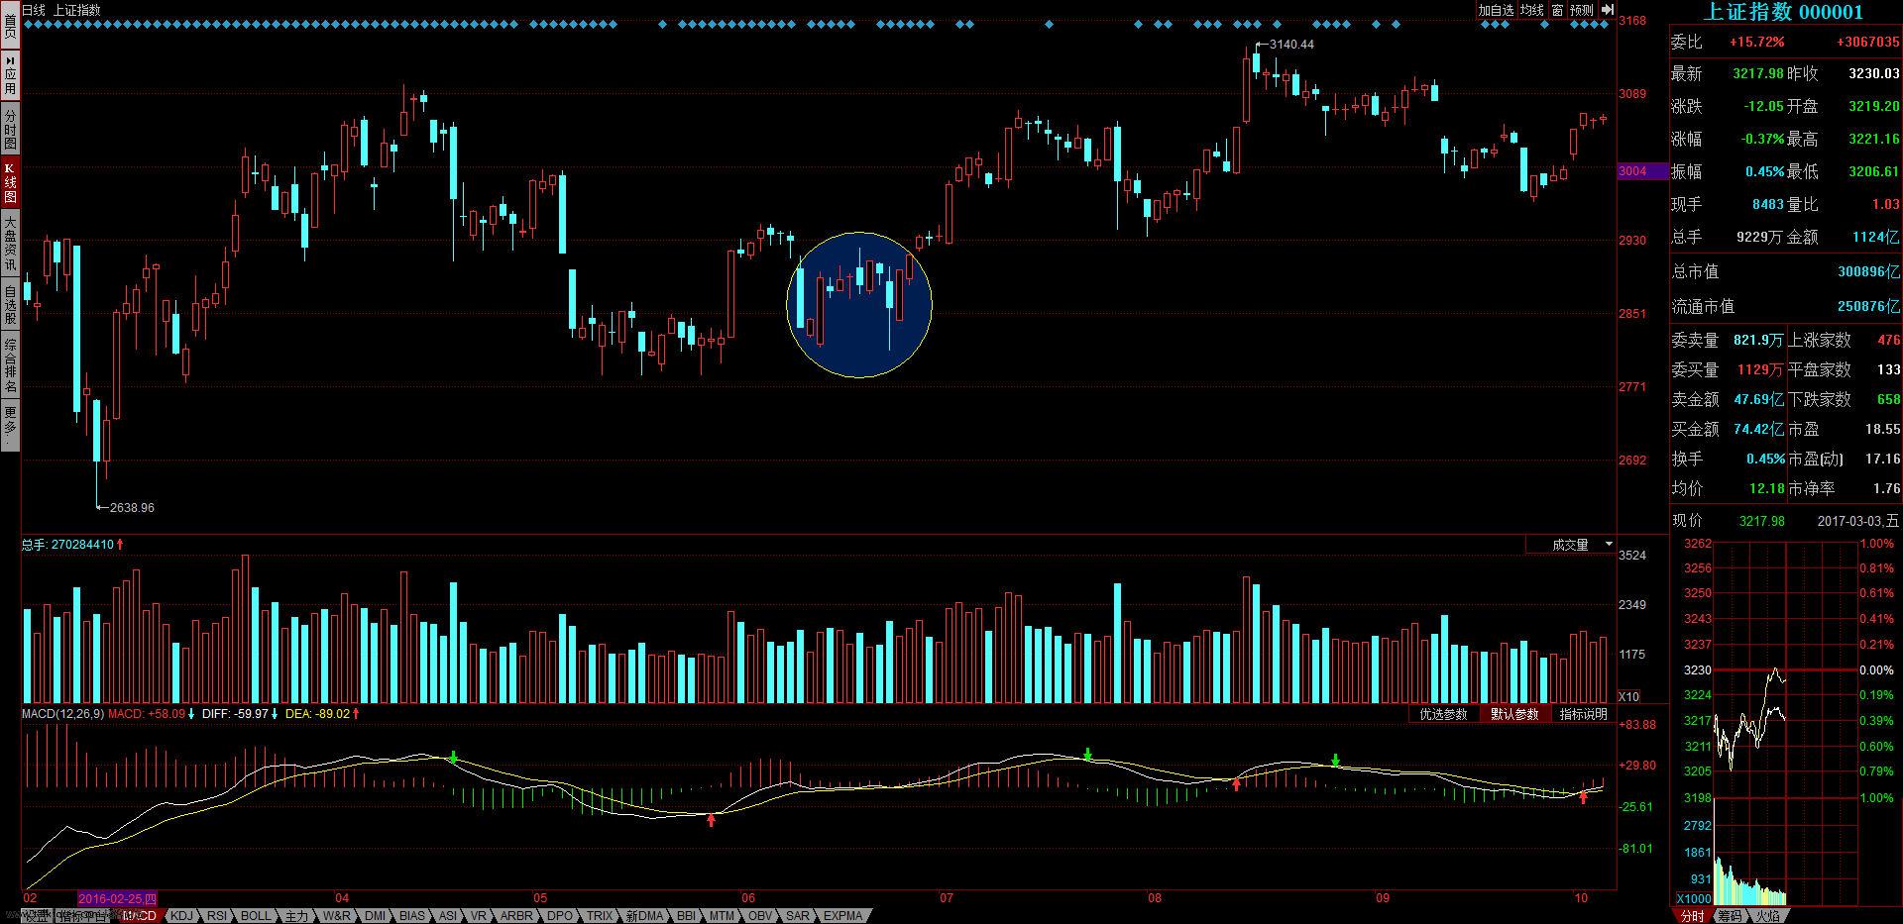
Task: Switch to the SAR indicator tab
Action: [798, 916]
